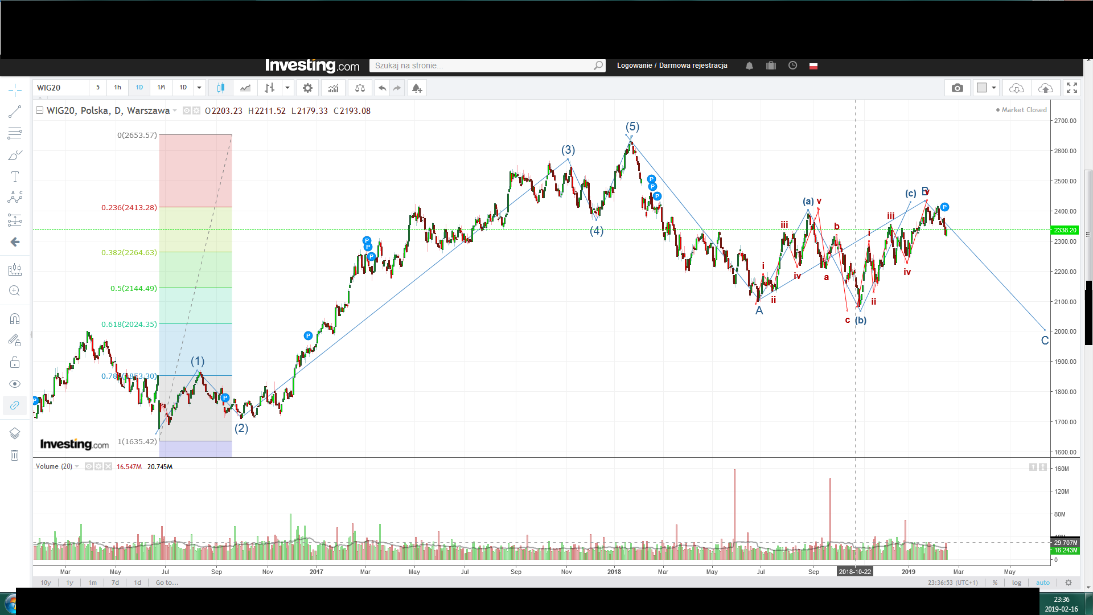Select the 1M interval button
1093x615 pixels.
click(x=161, y=88)
